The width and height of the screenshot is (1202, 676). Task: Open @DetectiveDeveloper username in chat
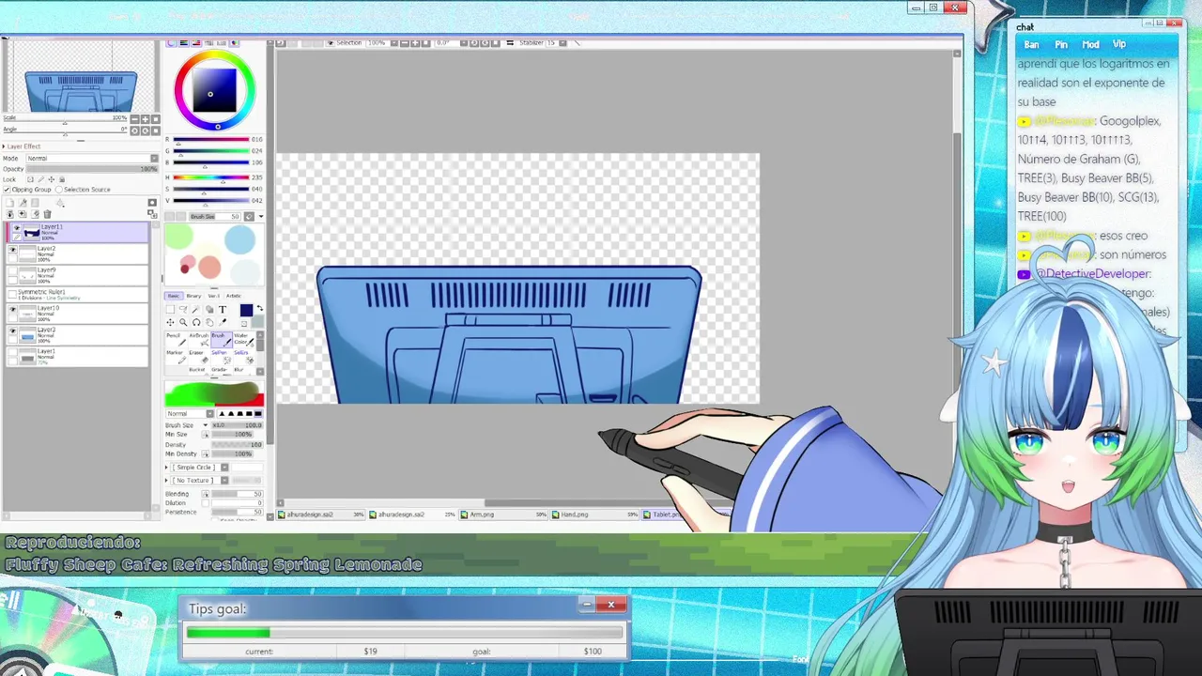[1093, 273]
